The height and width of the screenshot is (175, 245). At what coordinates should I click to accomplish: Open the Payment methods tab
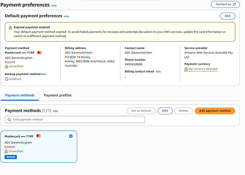pos(20,95)
